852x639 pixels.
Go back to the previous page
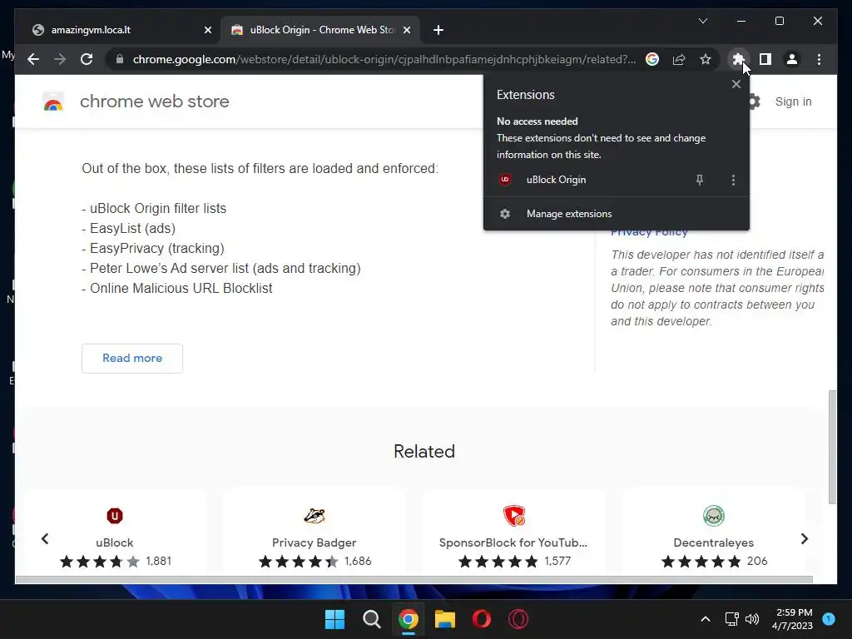pos(33,59)
